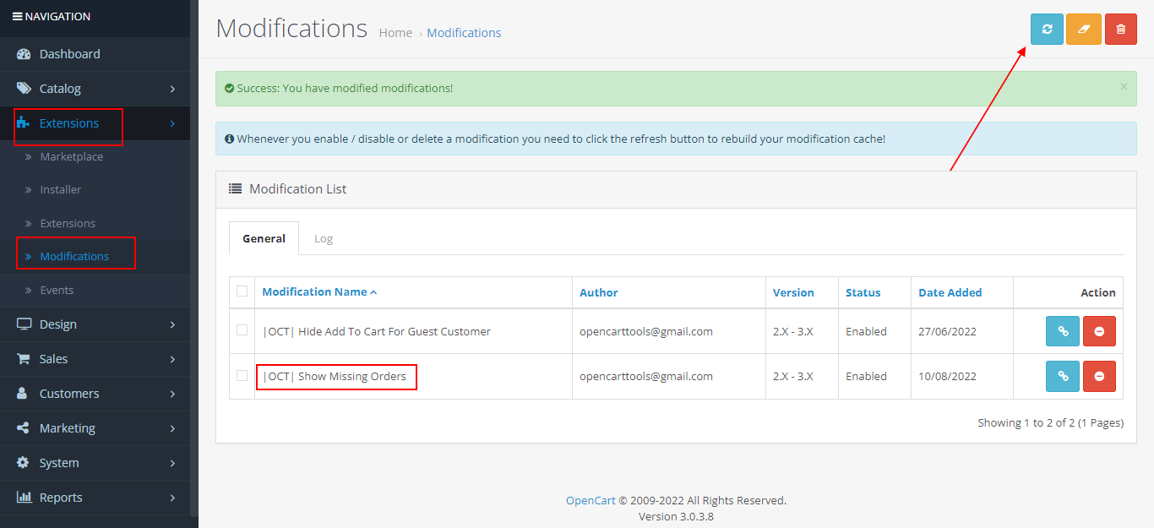
Task: Click the orange clear modifications button
Action: click(x=1084, y=29)
